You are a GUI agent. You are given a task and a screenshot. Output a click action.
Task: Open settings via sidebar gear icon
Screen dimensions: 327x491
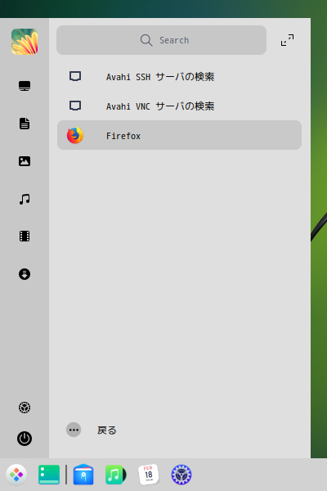click(25, 408)
